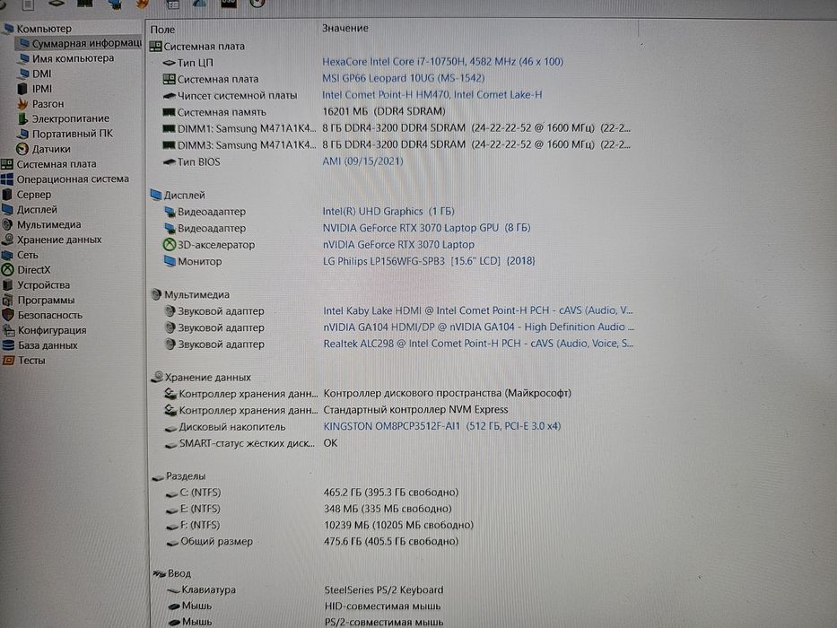Screen dimensions: 837x628
Task: Click the Server (Сервер) tree icon
Action: [x=7, y=195]
